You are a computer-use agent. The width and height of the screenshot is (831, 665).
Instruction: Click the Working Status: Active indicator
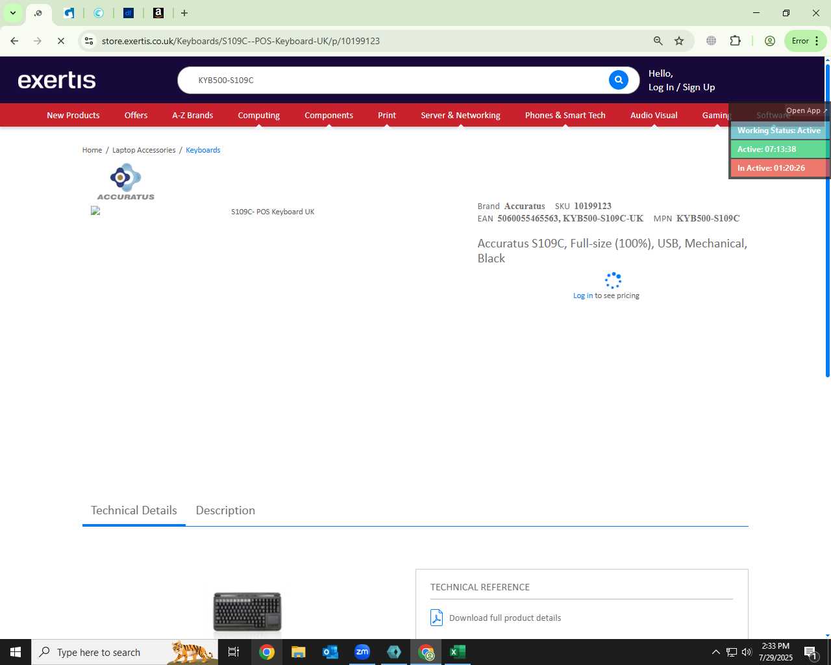pos(779,131)
